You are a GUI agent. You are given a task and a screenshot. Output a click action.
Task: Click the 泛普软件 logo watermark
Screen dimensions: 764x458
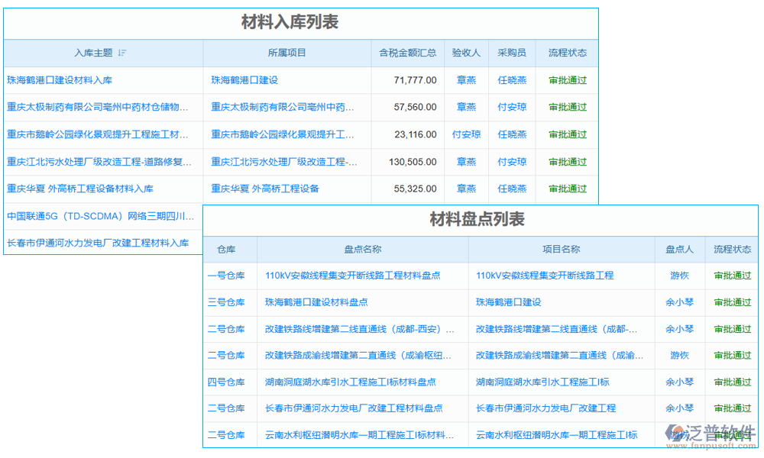(704, 433)
